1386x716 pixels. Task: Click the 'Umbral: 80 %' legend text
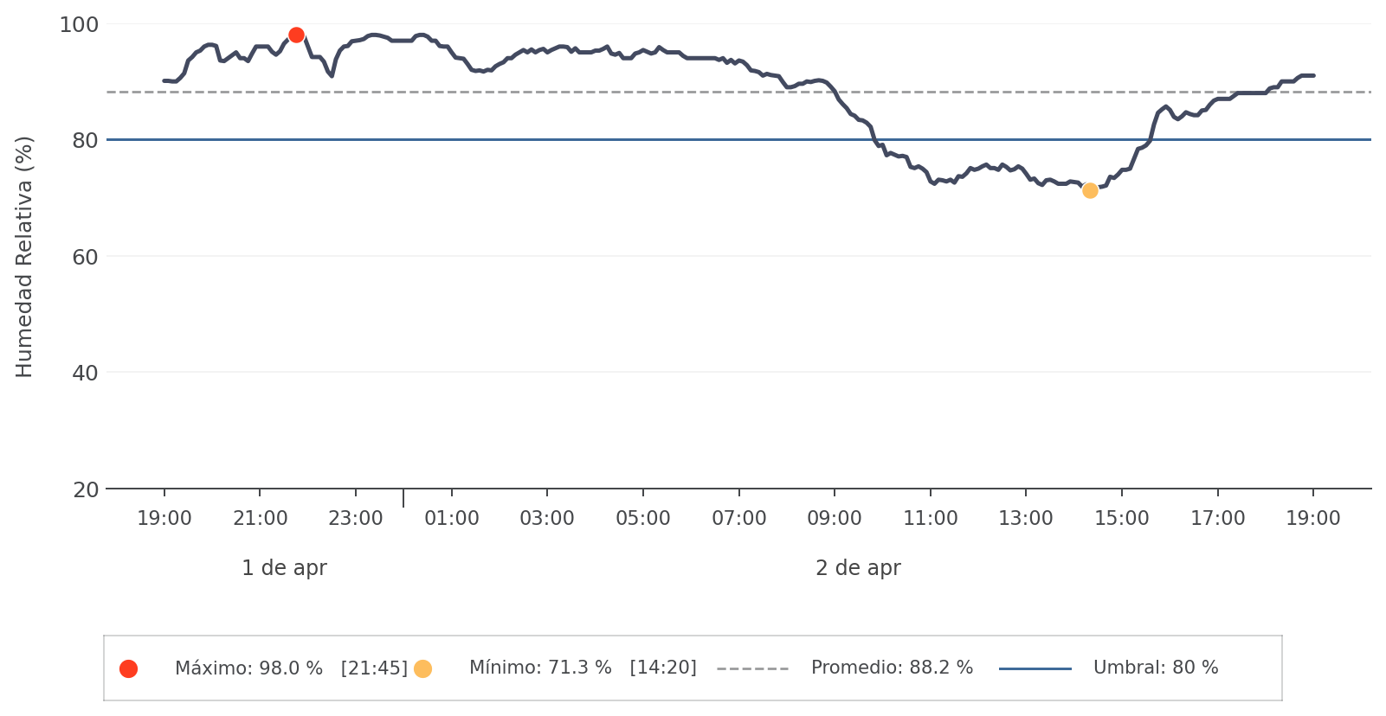click(1156, 668)
